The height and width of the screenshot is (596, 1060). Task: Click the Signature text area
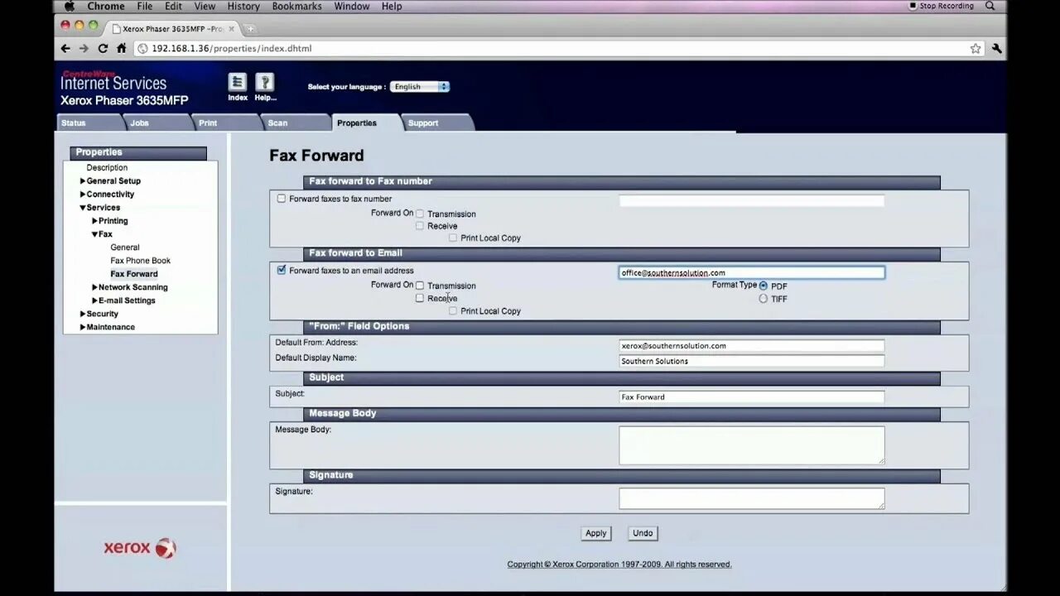pyautogui.click(x=752, y=498)
